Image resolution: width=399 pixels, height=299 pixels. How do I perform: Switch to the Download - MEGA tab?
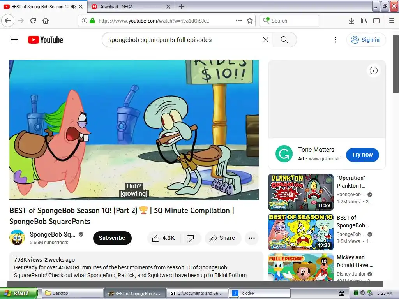tap(131, 7)
